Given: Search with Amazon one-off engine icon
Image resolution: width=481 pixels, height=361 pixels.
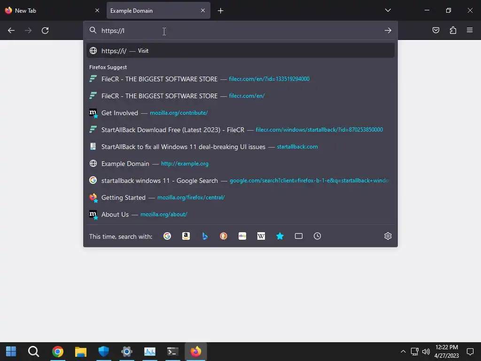Looking at the screenshot, I should tap(186, 236).
